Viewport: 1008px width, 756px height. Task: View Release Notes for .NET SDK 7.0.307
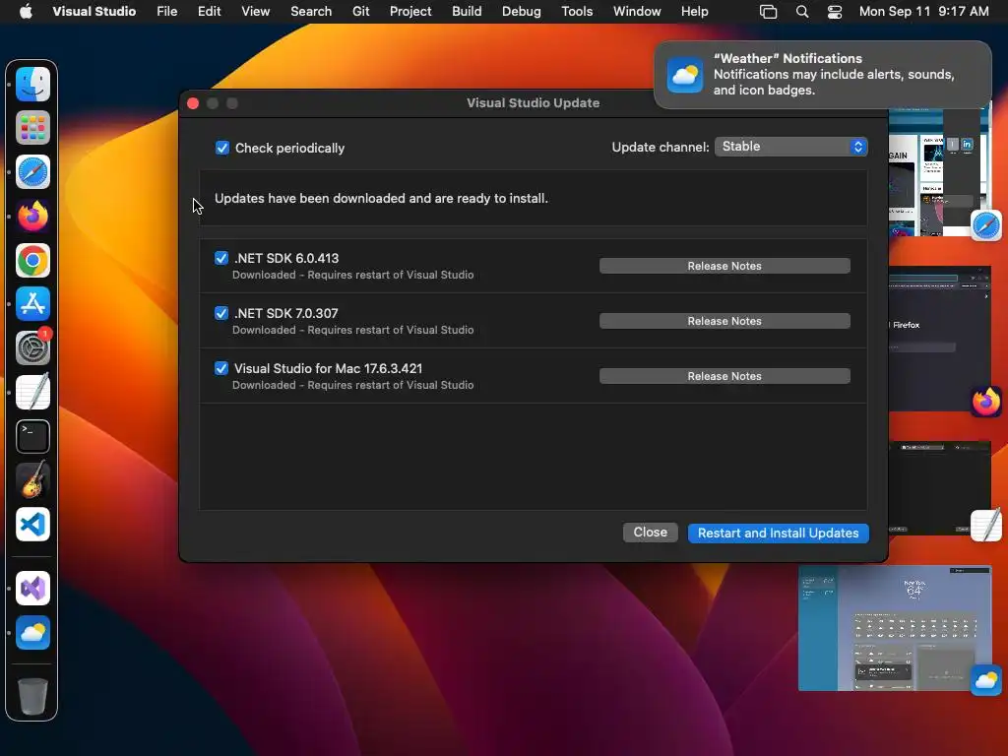click(724, 321)
